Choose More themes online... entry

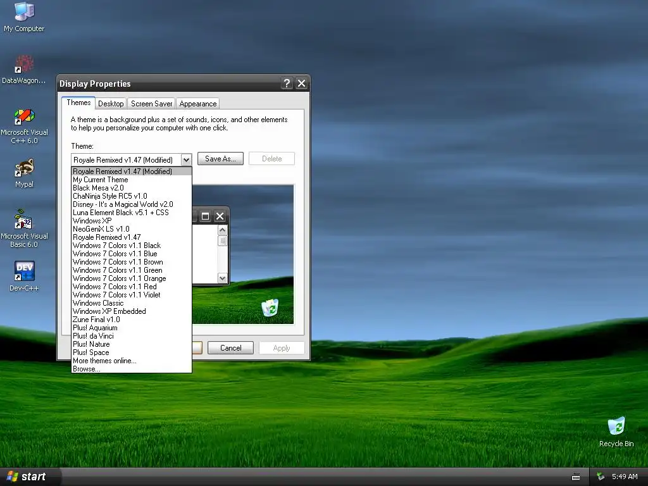132,361
